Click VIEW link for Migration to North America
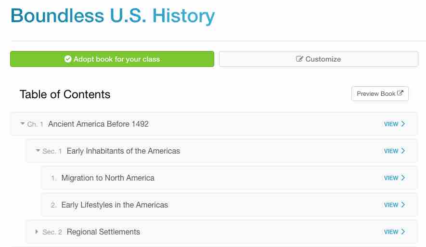 coord(391,178)
